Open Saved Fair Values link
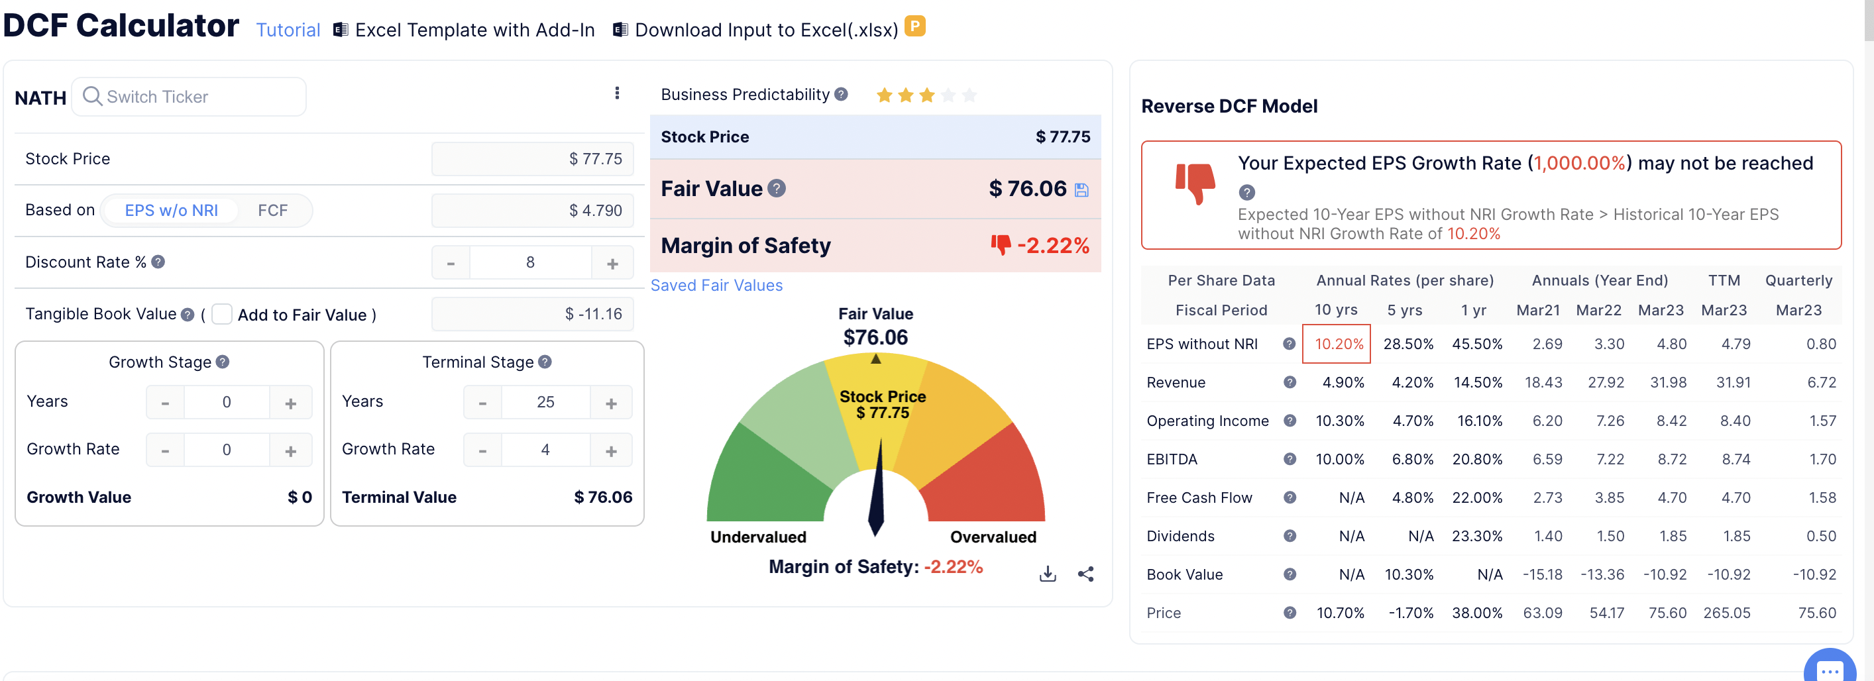Screen dimensions: 1874x681 tap(716, 286)
